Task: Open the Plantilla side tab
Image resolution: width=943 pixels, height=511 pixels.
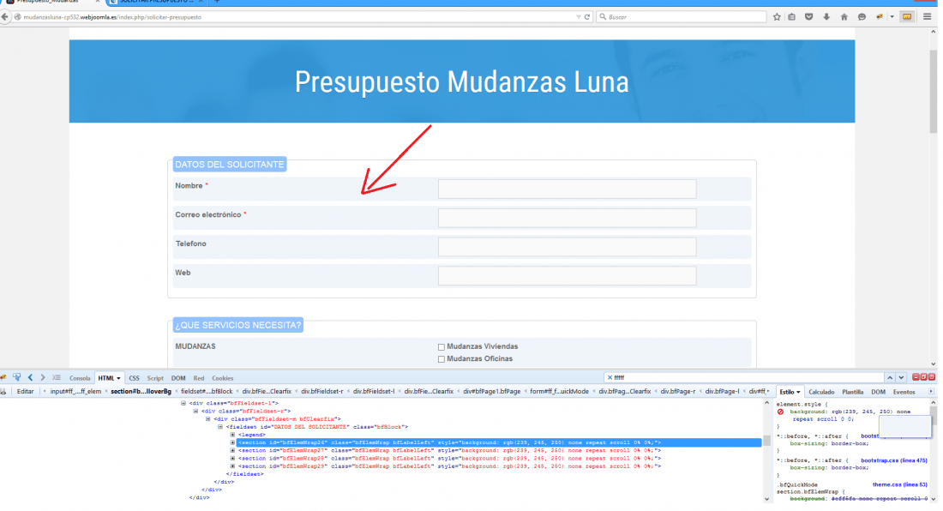Action: (x=852, y=392)
